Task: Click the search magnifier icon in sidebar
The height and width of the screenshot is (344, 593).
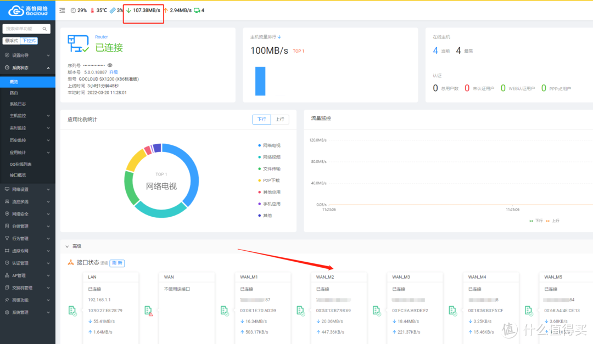Action: click(46, 29)
